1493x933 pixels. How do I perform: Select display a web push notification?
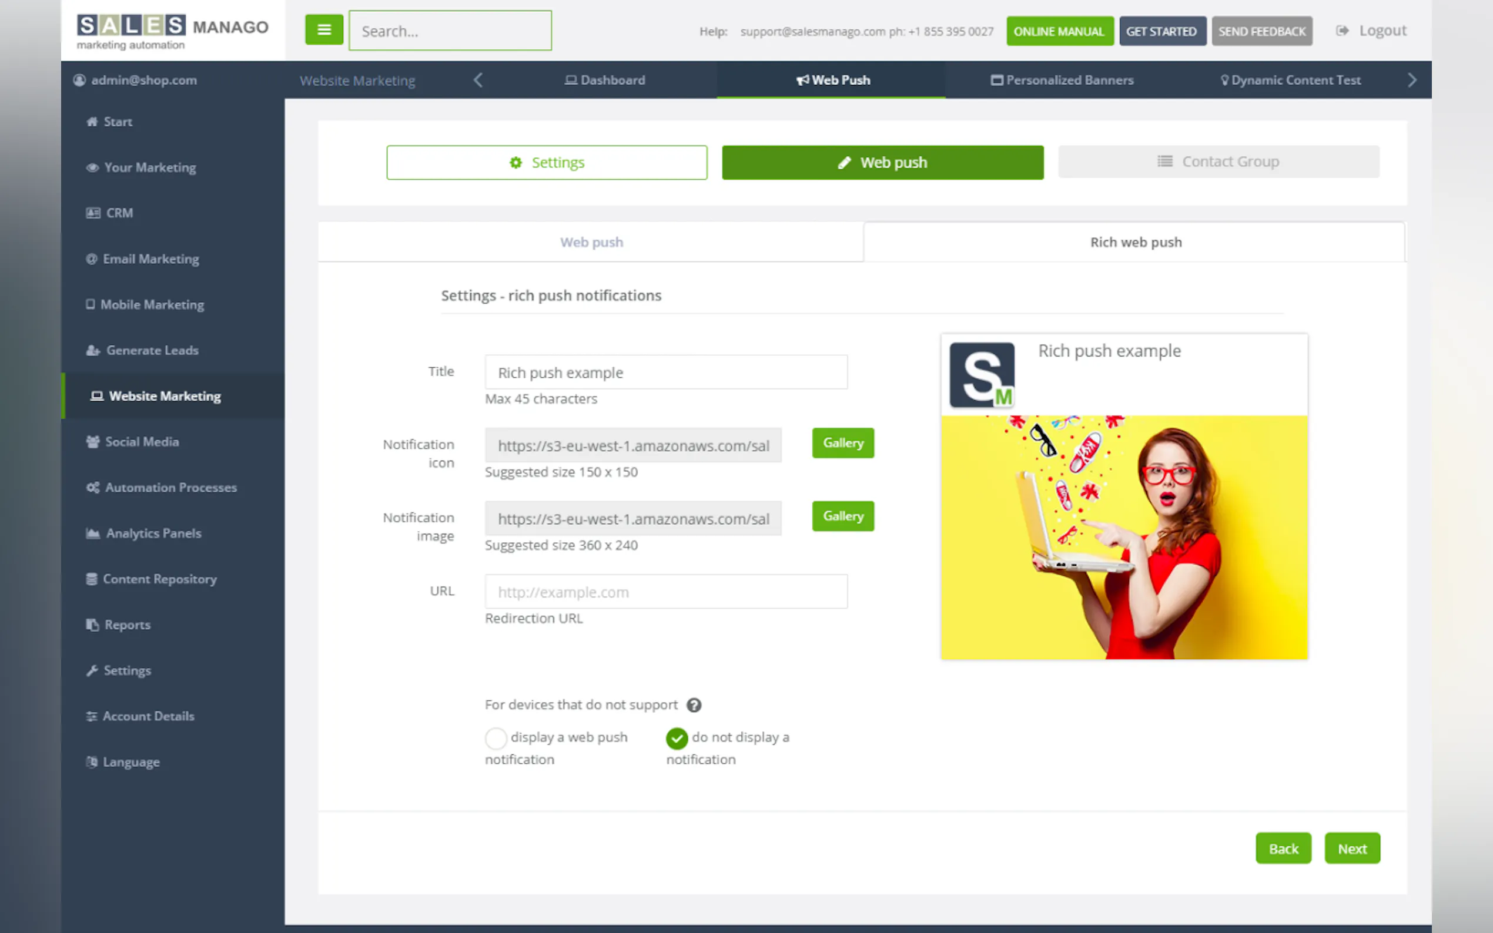point(496,738)
